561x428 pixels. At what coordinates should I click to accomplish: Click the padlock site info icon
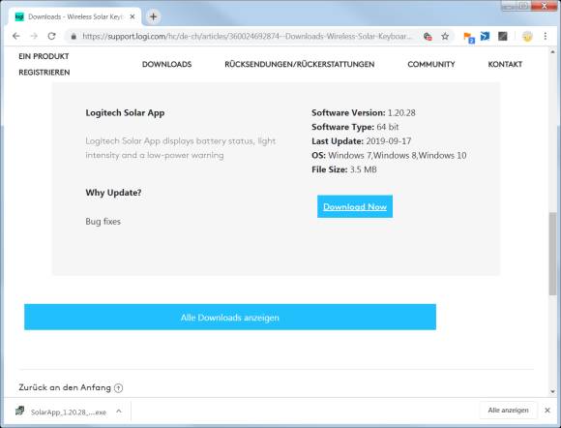pyautogui.click(x=74, y=36)
